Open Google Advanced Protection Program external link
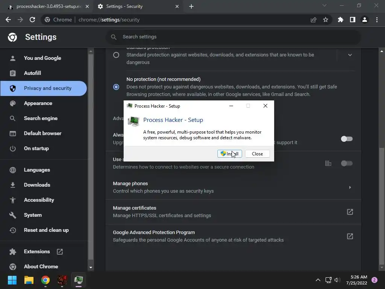 coord(350,236)
